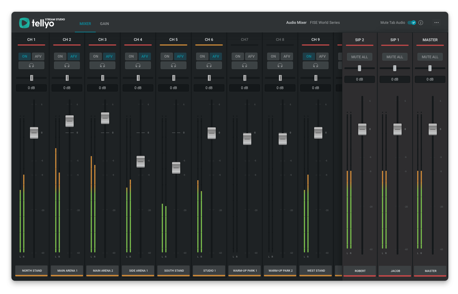
Task: Enable AFV on CH 9
Action: (322, 56)
